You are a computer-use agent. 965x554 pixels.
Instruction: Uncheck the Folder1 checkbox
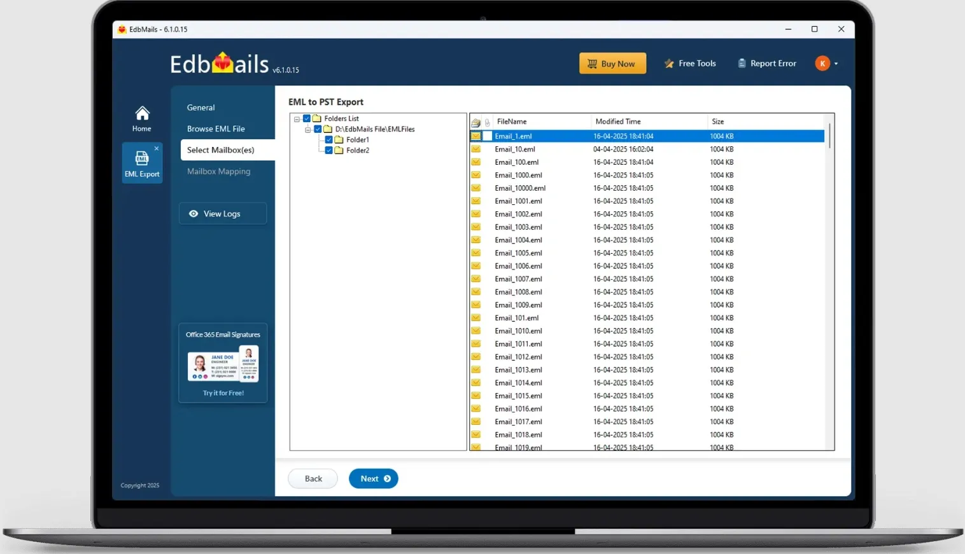click(x=329, y=139)
